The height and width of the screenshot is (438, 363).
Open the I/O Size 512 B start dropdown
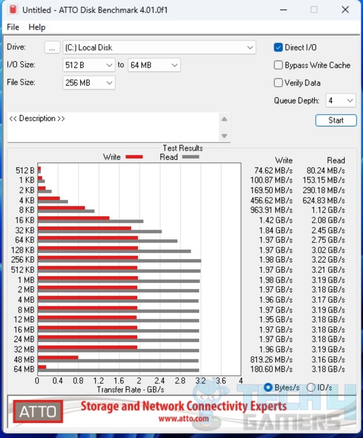[x=89, y=65]
